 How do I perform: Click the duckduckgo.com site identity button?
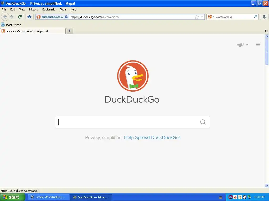[52, 17]
